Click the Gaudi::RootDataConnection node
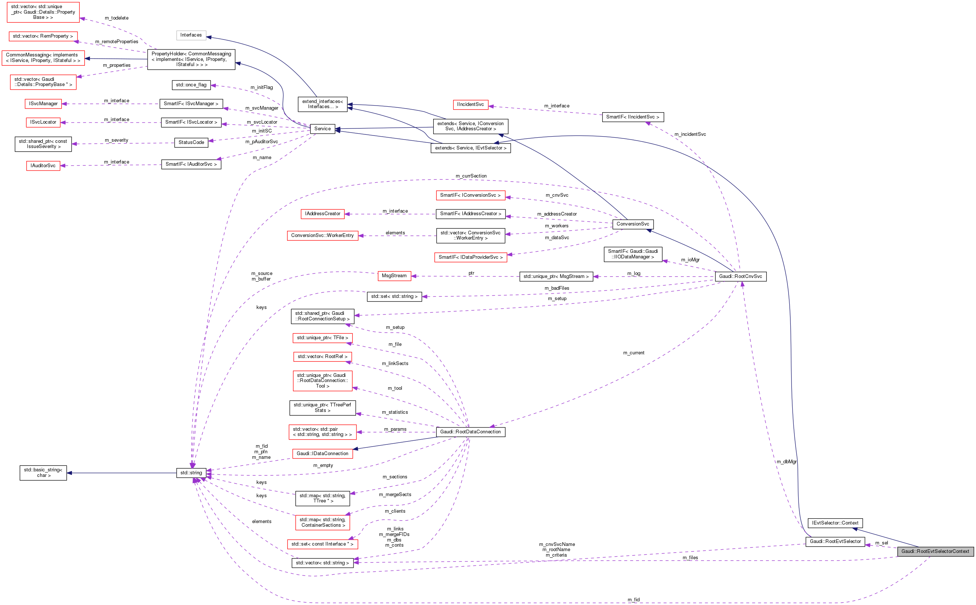 coord(470,432)
